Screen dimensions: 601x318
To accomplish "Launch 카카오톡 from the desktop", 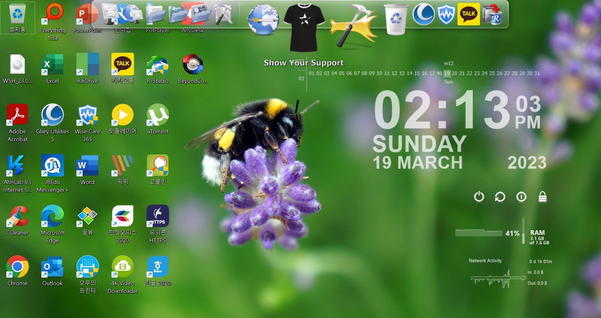I will click(123, 69).
